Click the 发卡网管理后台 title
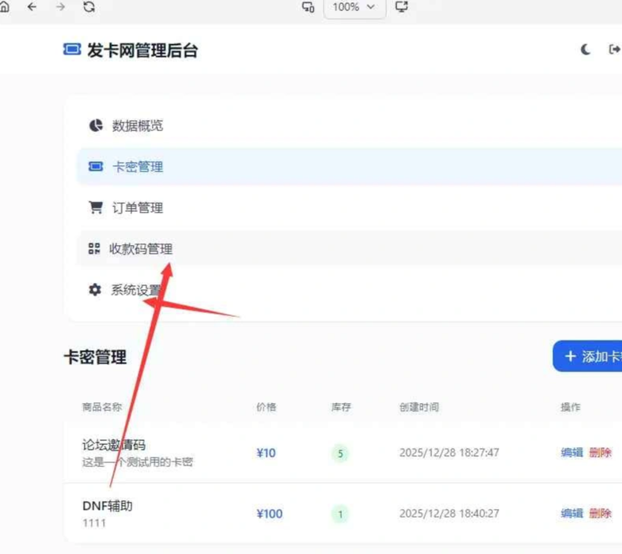This screenshot has height=554, width=622. (142, 51)
